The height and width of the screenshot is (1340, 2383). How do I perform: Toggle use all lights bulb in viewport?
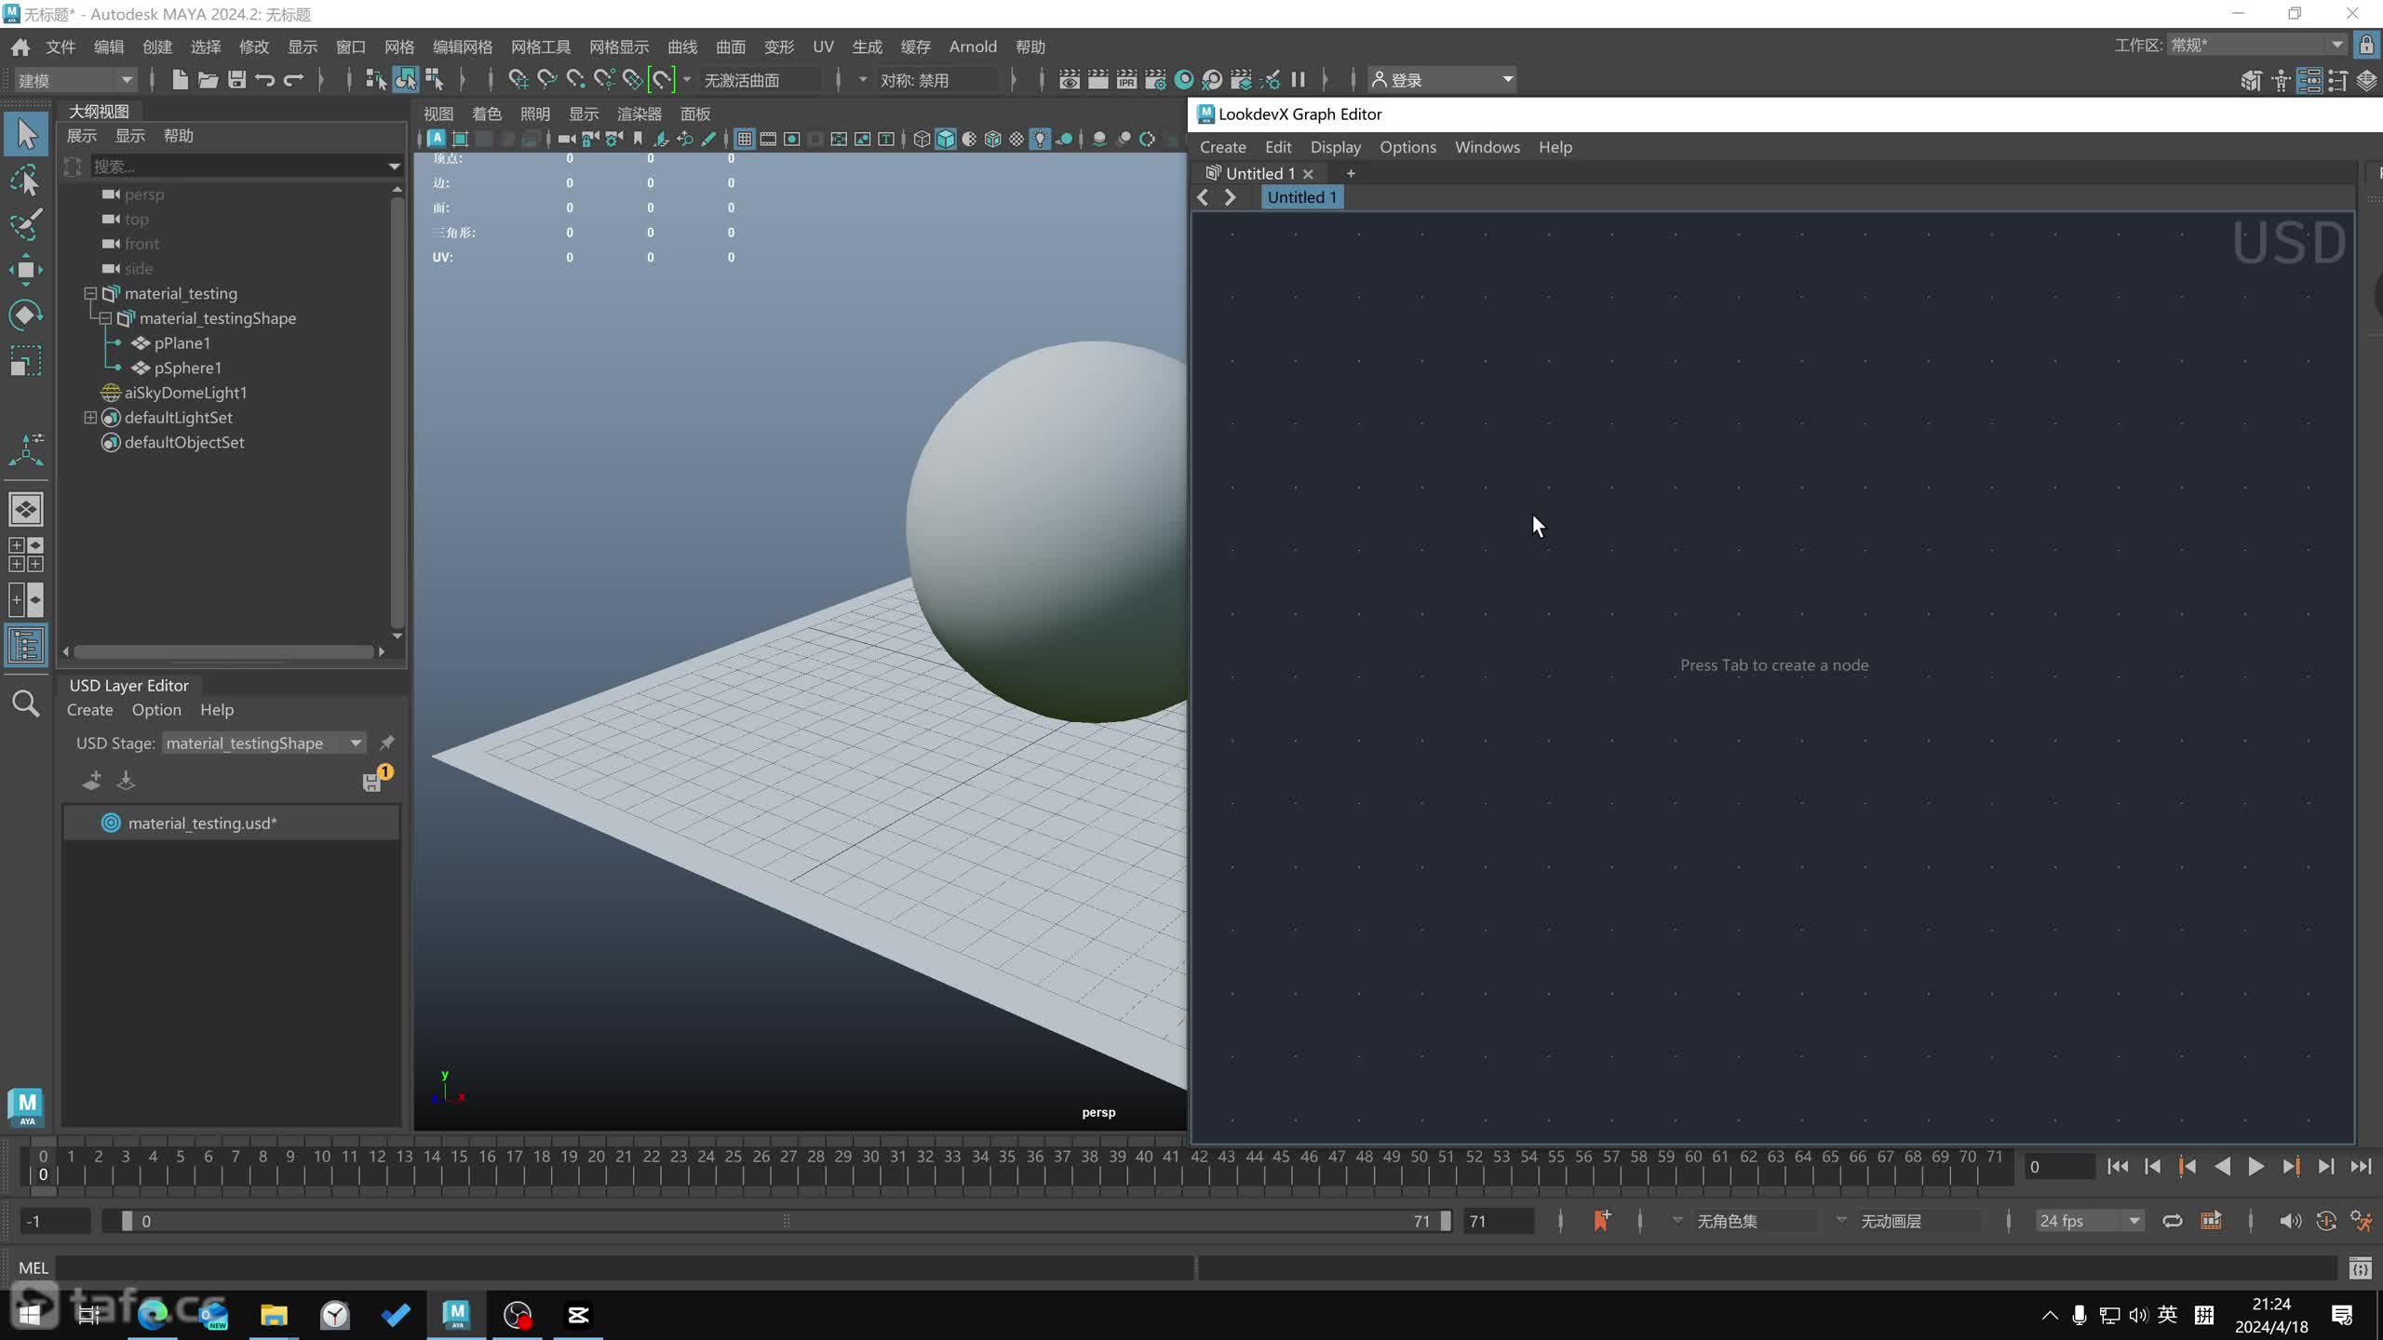(1040, 139)
